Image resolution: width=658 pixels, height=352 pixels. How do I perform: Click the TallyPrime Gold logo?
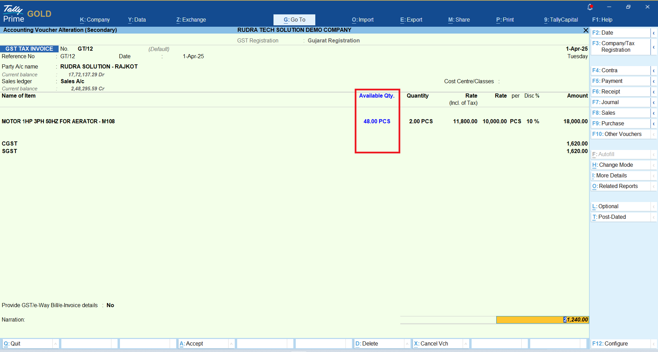coord(27,14)
